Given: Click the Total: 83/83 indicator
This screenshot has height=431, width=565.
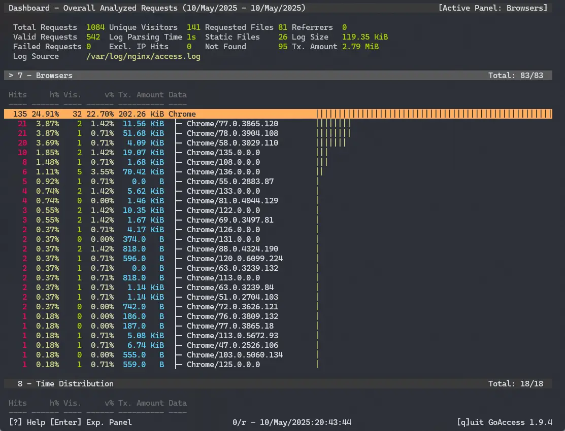Looking at the screenshot, I should (516, 75).
